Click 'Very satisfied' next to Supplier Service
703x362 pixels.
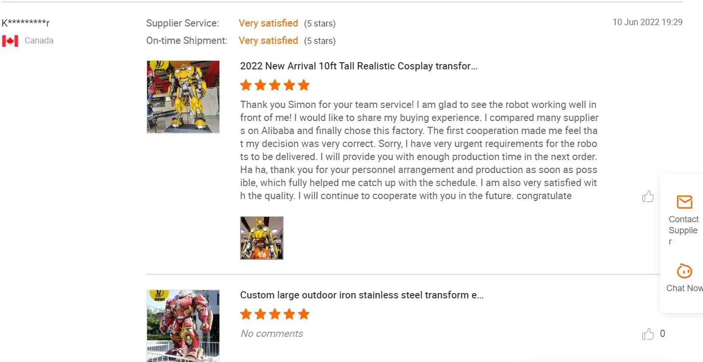pyautogui.click(x=268, y=23)
